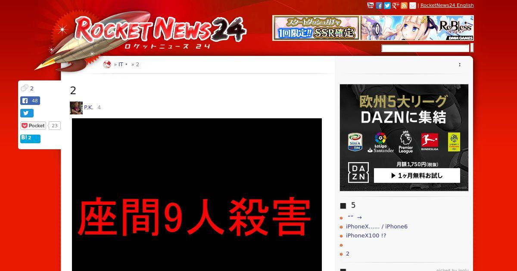The width and height of the screenshot is (517, 271).
Task: Click the Ligue 1 logo
Action: coord(454,142)
